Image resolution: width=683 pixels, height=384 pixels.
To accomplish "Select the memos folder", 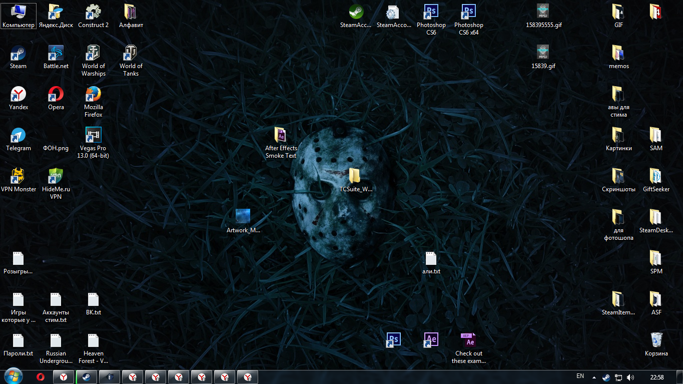I will tap(618, 57).
